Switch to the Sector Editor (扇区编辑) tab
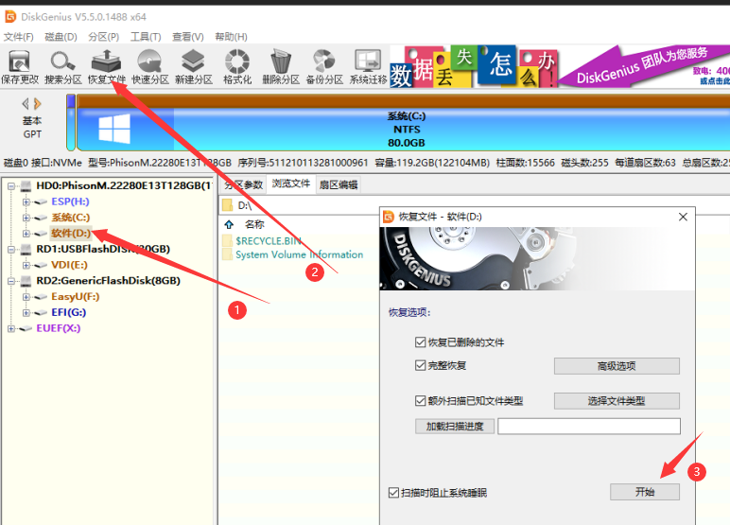 point(338,184)
